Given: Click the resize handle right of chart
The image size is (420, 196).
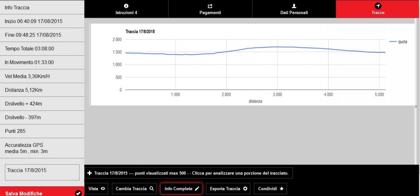Looking at the screenshot, I should click(416, 106).
